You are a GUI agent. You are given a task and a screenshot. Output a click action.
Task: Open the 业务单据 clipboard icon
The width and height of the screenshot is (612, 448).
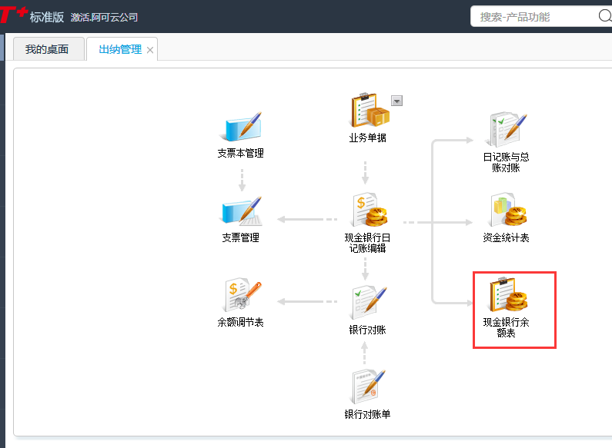pyautogui.click(x=368, y=110)
